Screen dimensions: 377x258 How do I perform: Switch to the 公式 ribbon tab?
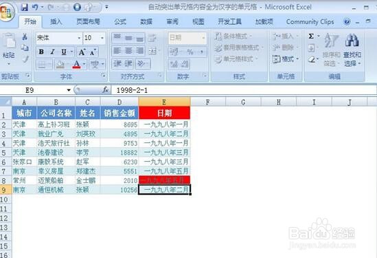pyautogui.click(x=120, y=22)
